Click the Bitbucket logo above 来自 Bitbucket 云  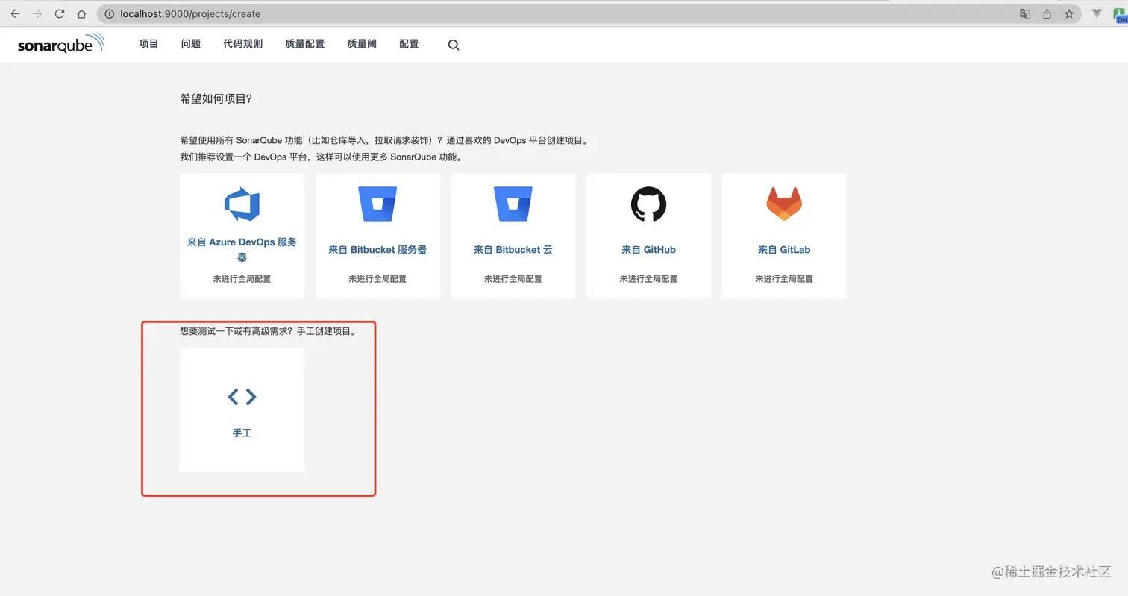(513, 204)
